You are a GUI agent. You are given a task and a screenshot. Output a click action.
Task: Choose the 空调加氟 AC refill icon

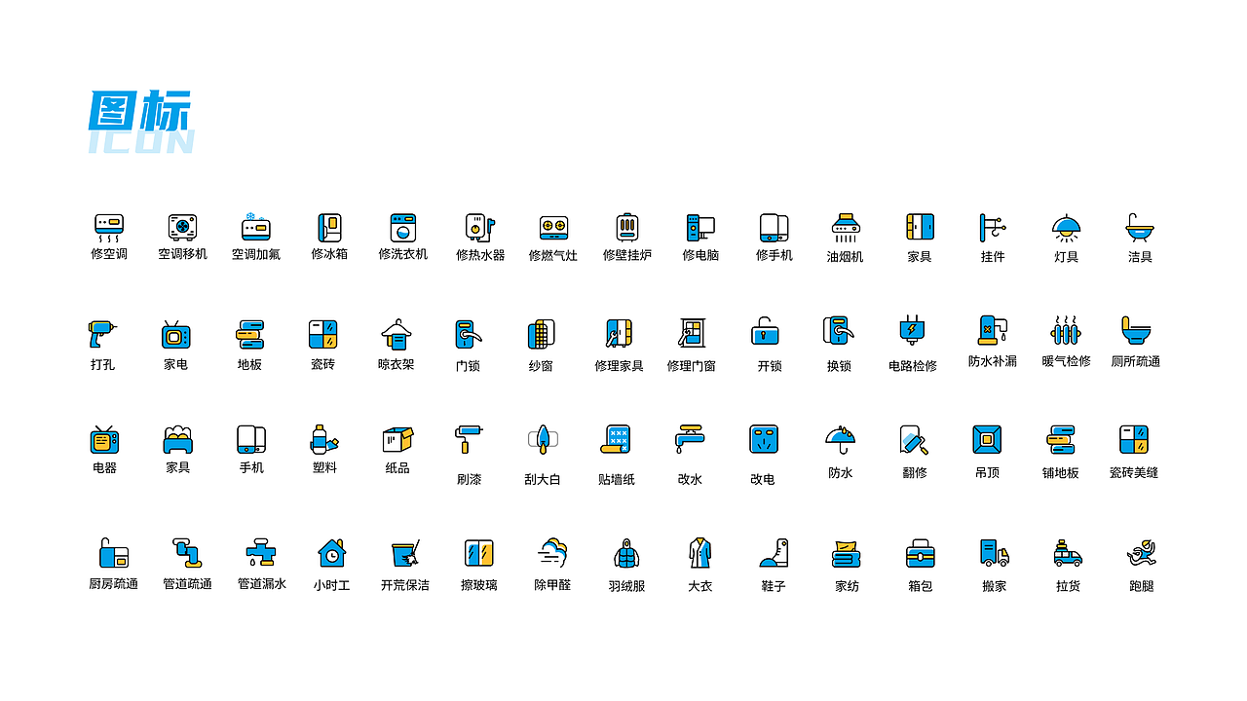click(x=255, y=227)
